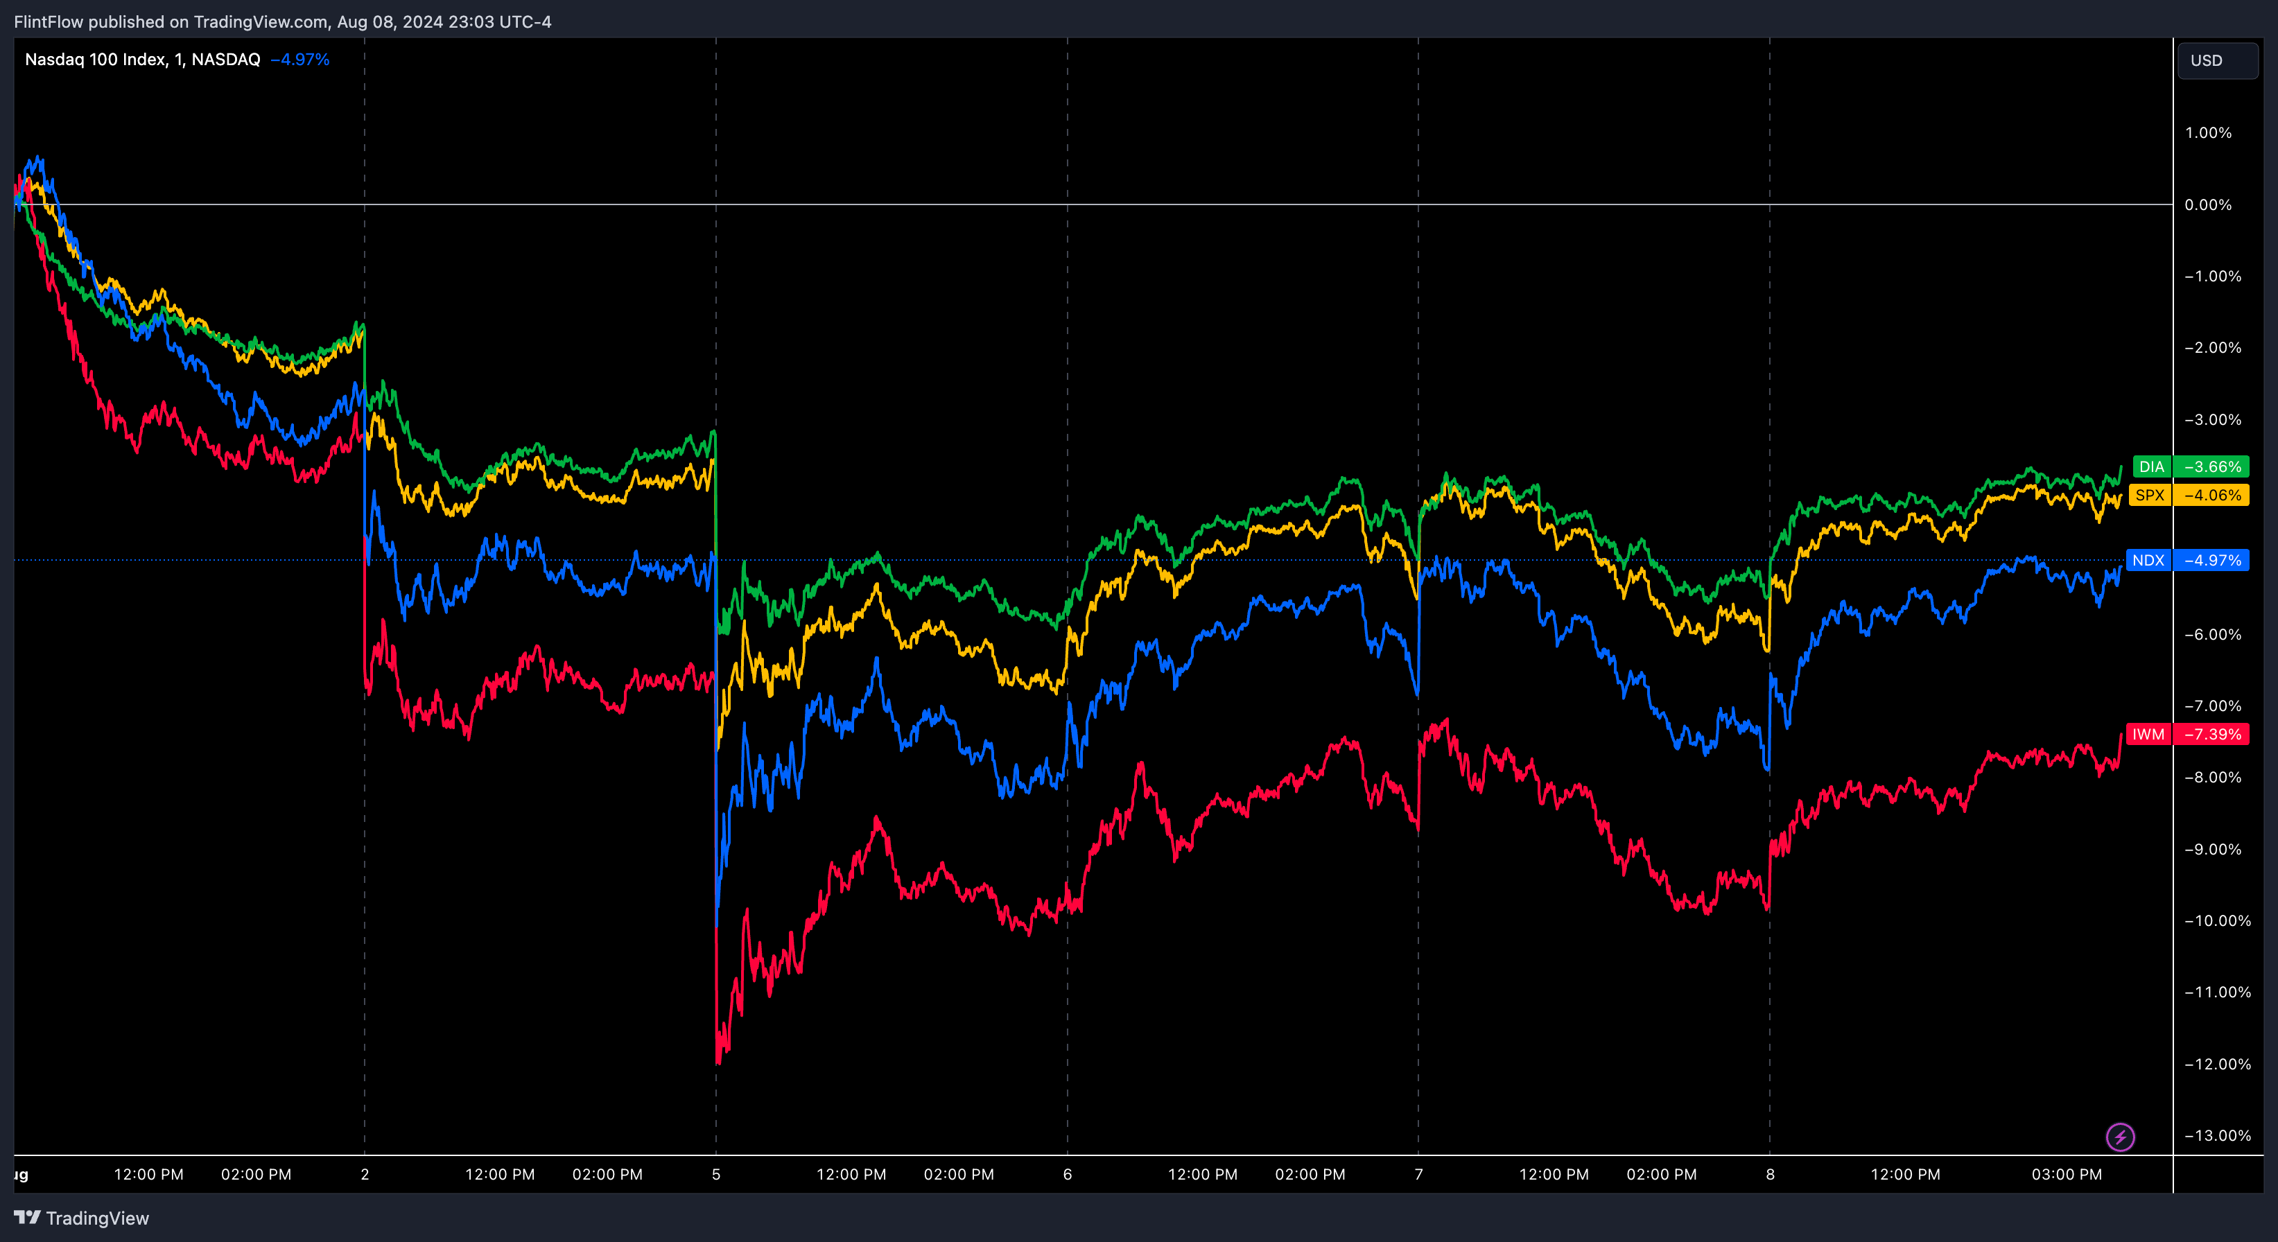Click the 0.00% price axis label

click(2208, 204)
